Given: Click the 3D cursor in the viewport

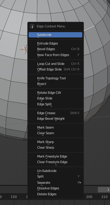Looking at the screenshot, I should [x=26, y=50].
